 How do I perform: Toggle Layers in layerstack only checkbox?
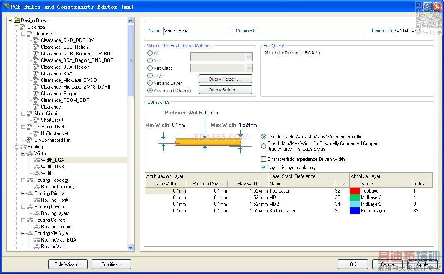click(264, 168)
